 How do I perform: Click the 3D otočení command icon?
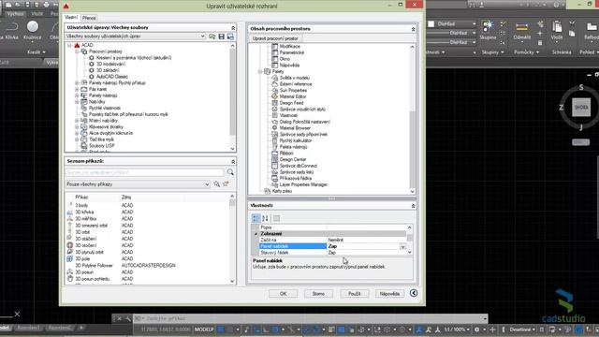(x=70, y=245)
